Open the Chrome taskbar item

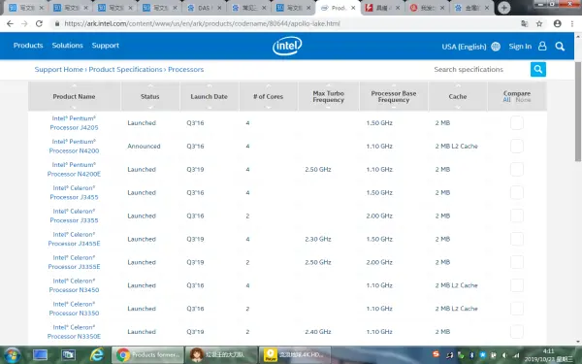[x=147, y=355]
